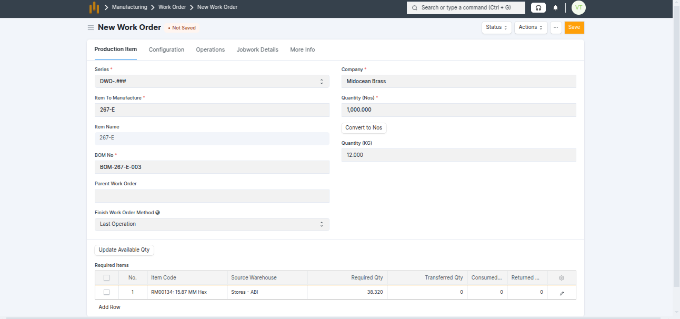Toggle the sidebar hamburger icon

point(91,27)
